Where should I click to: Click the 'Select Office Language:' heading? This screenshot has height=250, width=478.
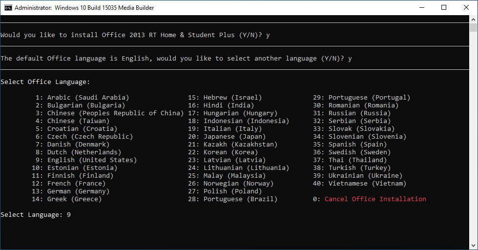coord(45,82)
